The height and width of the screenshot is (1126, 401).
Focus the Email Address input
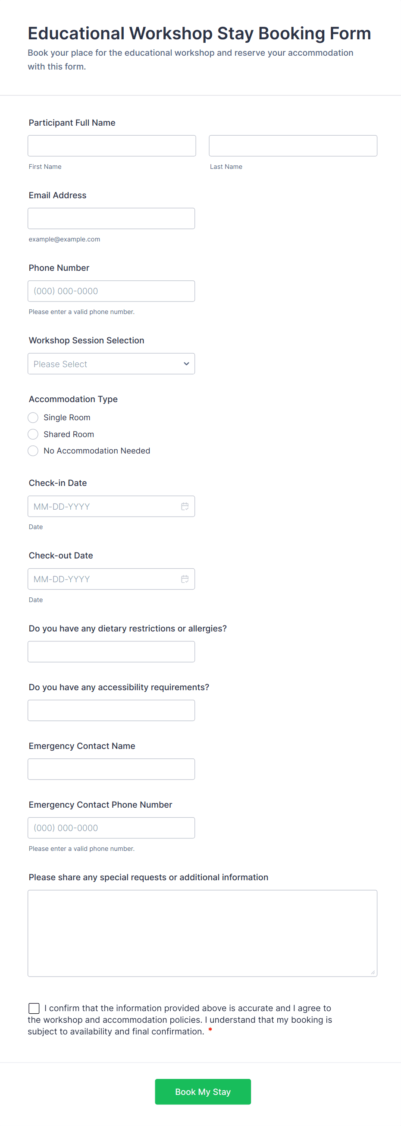coord(111,218)
